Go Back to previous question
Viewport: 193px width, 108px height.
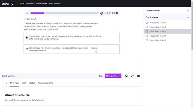point(101,76)
